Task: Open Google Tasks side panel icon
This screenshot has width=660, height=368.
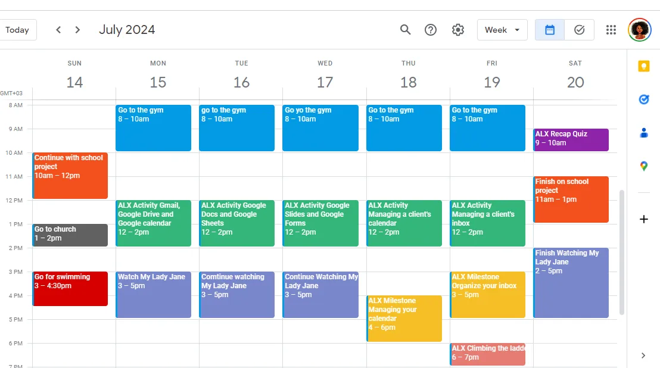Action: pos(643,99)
